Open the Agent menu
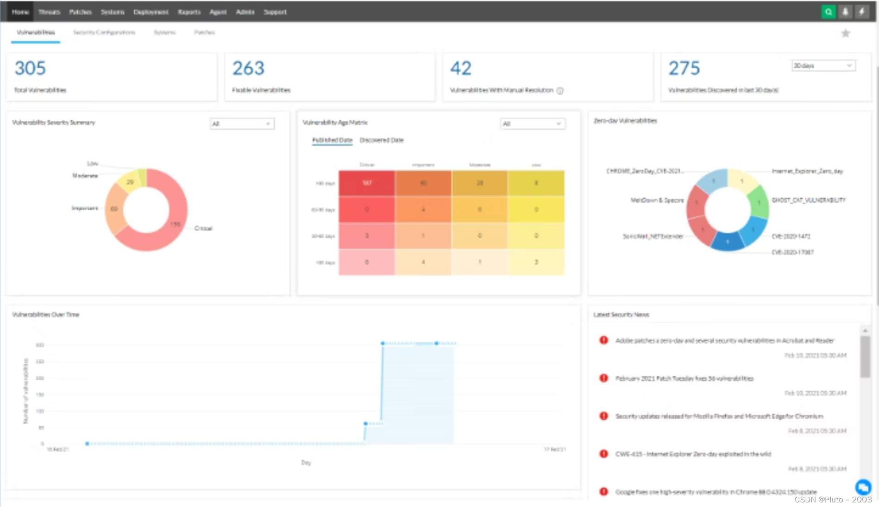This screenshot has height=507, width=879. [x=218, y=12]
